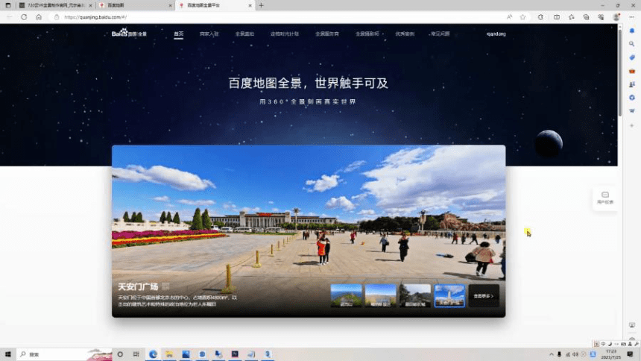
Task: Open the 商家入驻 navigation item
Action: (x=209, y=34)
